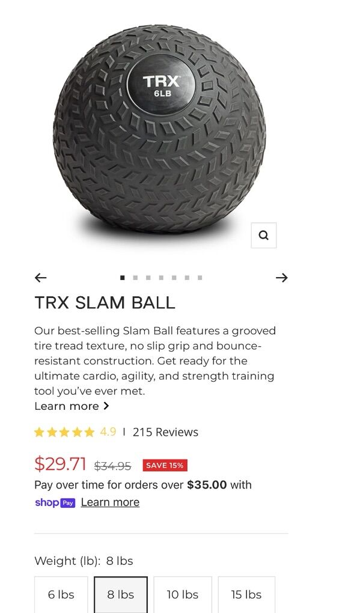Select the first carousel dot
The image size is (351, 613).
[x=123, y=278]
